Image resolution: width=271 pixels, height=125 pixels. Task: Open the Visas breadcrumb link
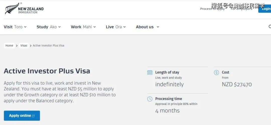pyautogui.click(x=24, y=46)
